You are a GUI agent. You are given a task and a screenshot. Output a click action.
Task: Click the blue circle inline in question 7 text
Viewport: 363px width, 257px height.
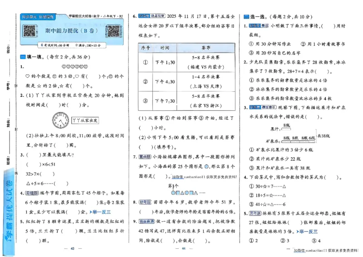pos(207,166)
